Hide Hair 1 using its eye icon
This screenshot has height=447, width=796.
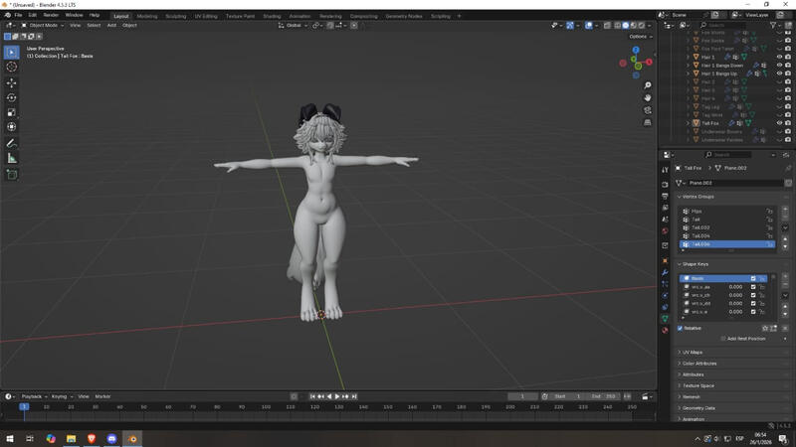click(x=780, y=58)
